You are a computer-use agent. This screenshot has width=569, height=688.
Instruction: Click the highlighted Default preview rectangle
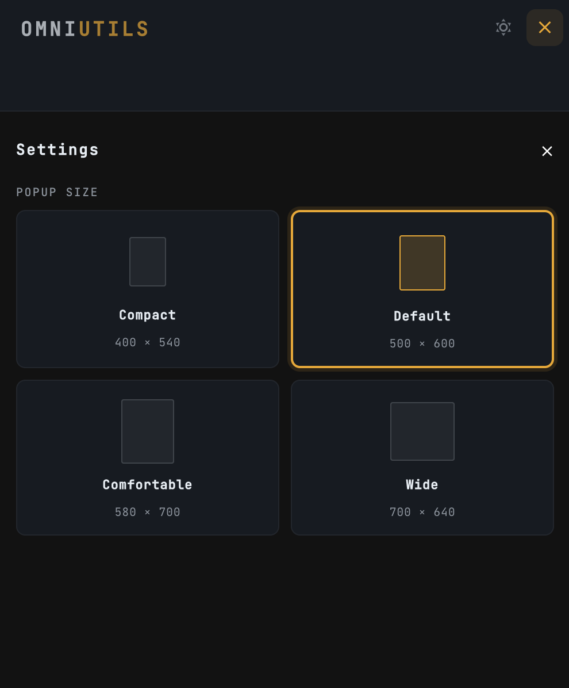pos(422,263)
